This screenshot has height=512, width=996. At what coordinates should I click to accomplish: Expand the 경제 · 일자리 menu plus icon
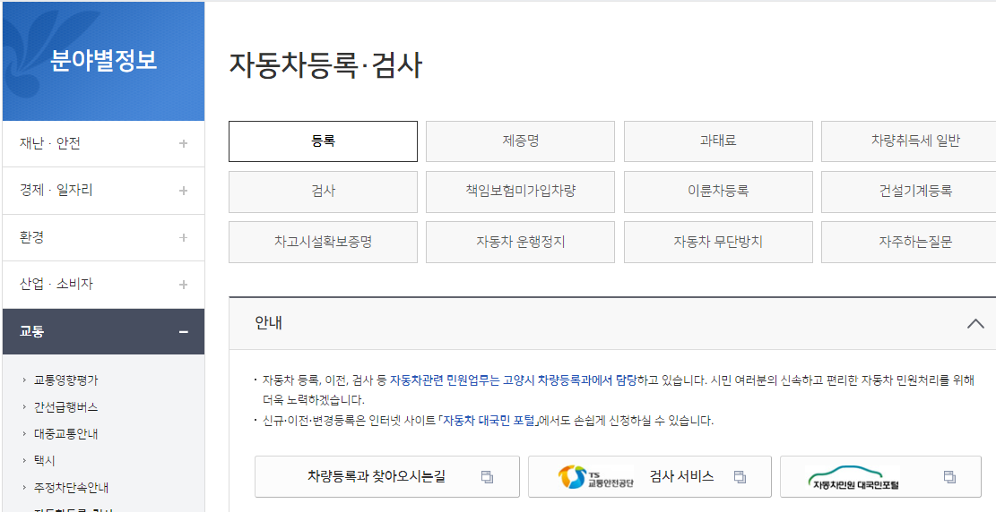click(183, 191)
